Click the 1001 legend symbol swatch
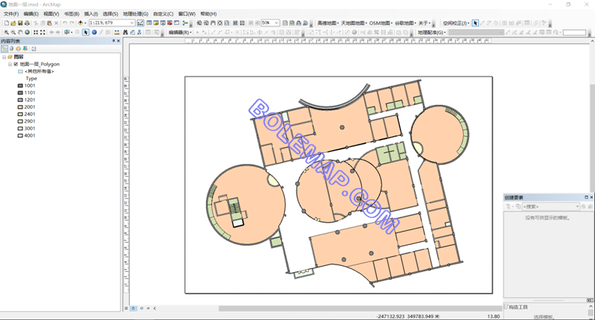Screen dimensions: 595x320 pos(20,85)
